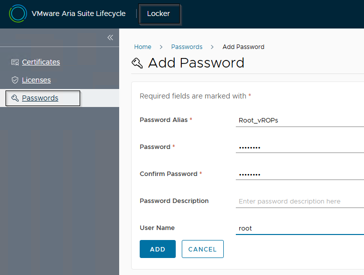Click the Password field
364x275 pixels.
(x=300, y=147)
